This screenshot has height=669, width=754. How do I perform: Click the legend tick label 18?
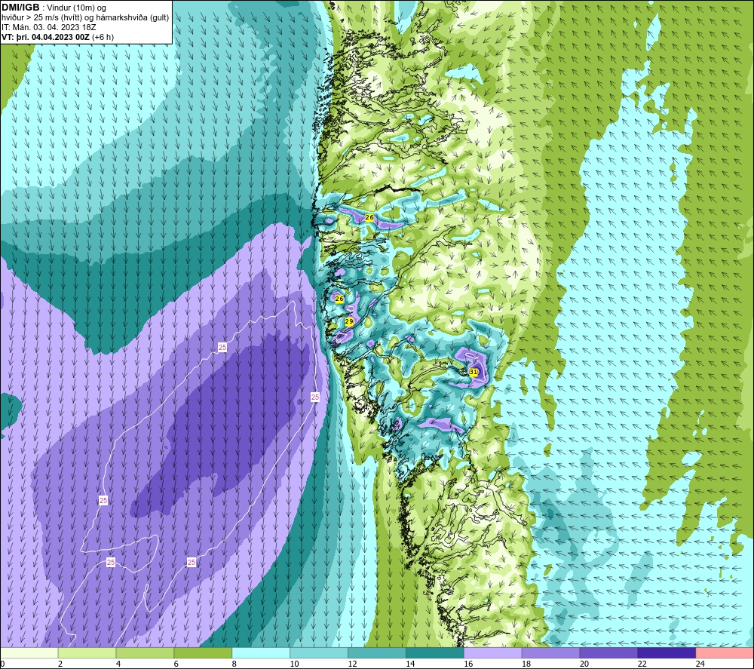pos(526,664)
